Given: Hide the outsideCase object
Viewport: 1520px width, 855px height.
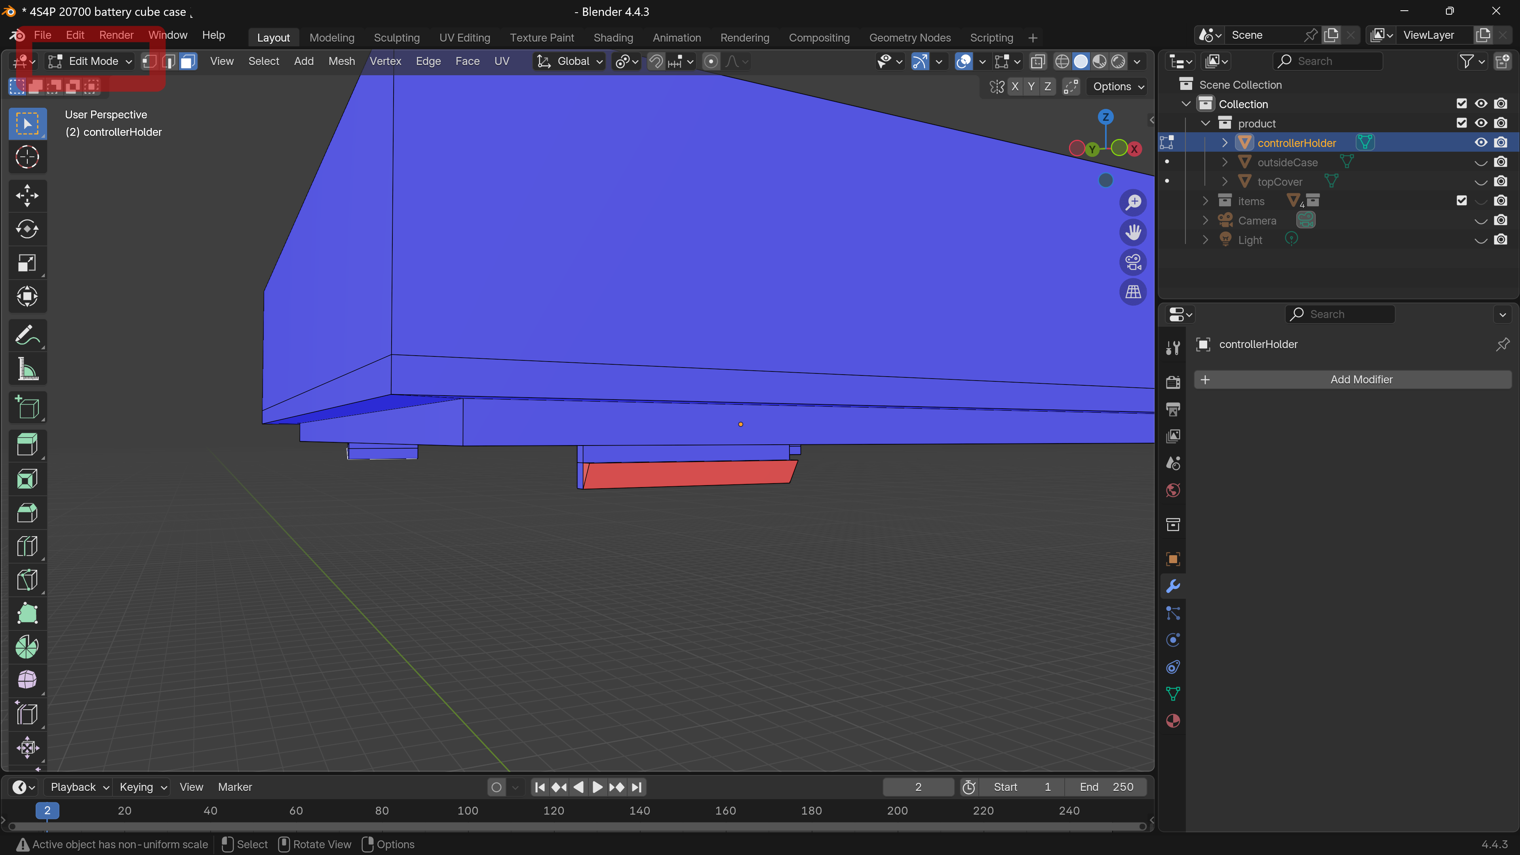Looking at the screenshot, I should click(1481, 162).
